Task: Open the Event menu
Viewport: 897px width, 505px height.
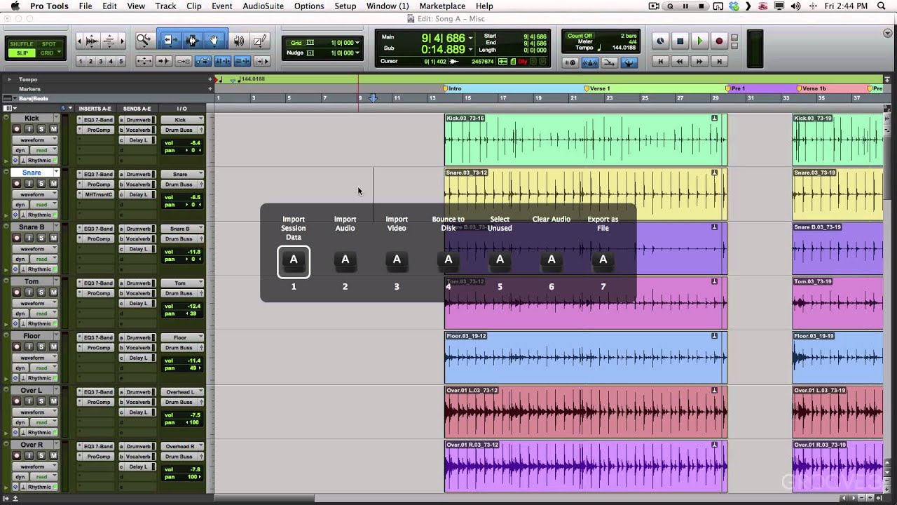Action: coord(221,6)
